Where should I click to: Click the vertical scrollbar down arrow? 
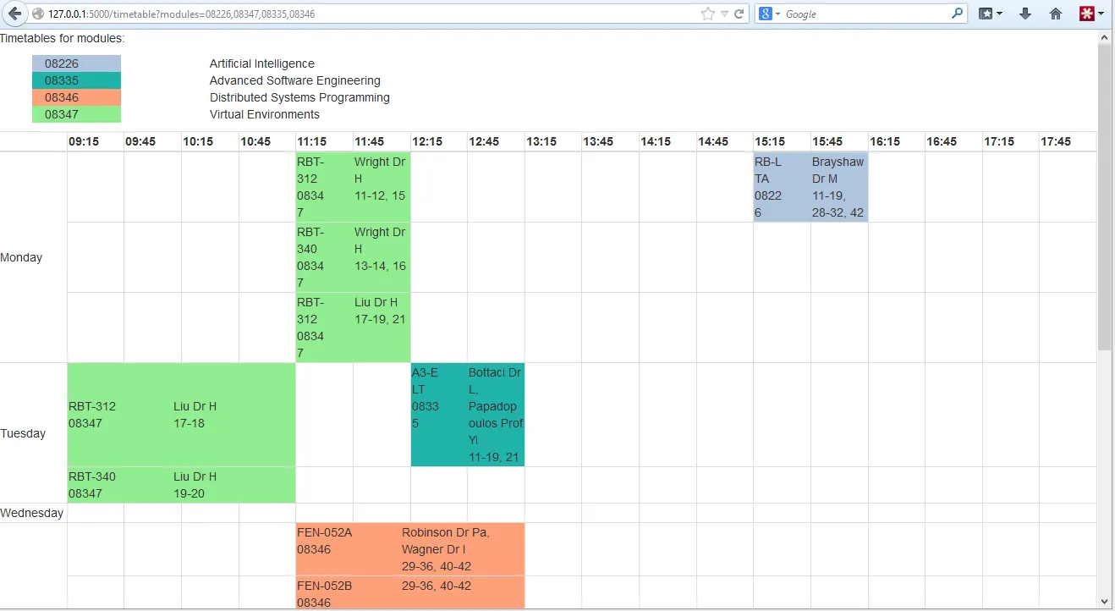(1104, 602)
